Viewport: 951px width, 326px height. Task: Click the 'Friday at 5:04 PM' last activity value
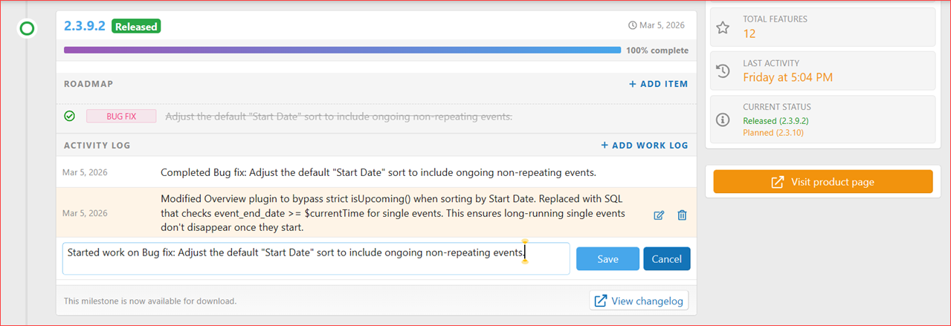[787, 77]
